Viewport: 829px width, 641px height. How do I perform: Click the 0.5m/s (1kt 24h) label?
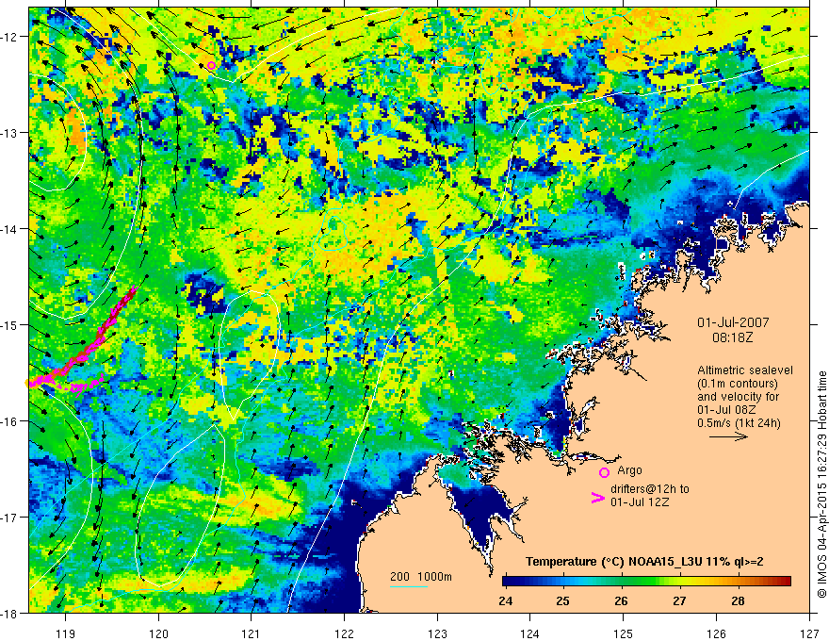pyautogui.click(x=740, y=423)
